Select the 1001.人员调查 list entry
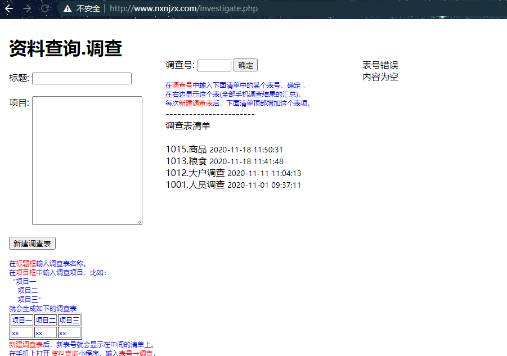This screenshot has height=356, width=507. point(195,185)
